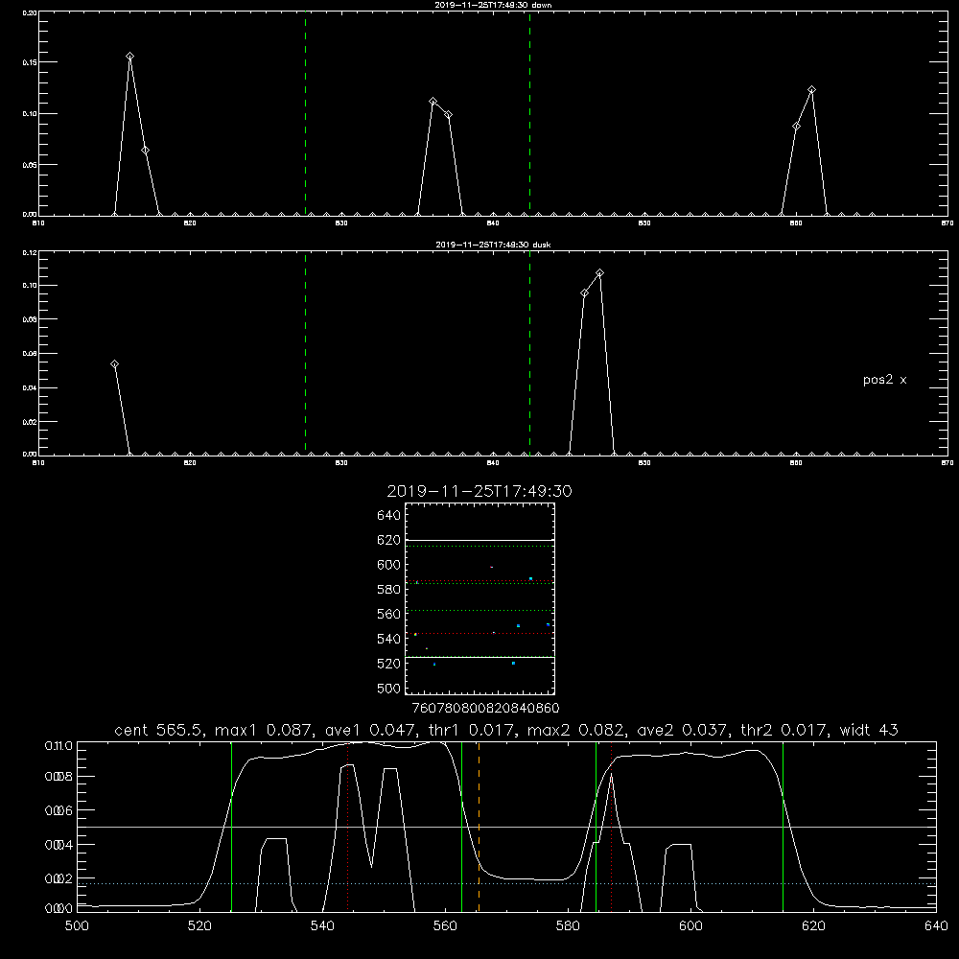The image size is (959, 959).
Task: Click the "600" x-axis label of the bottom plot
Action: 690,926
